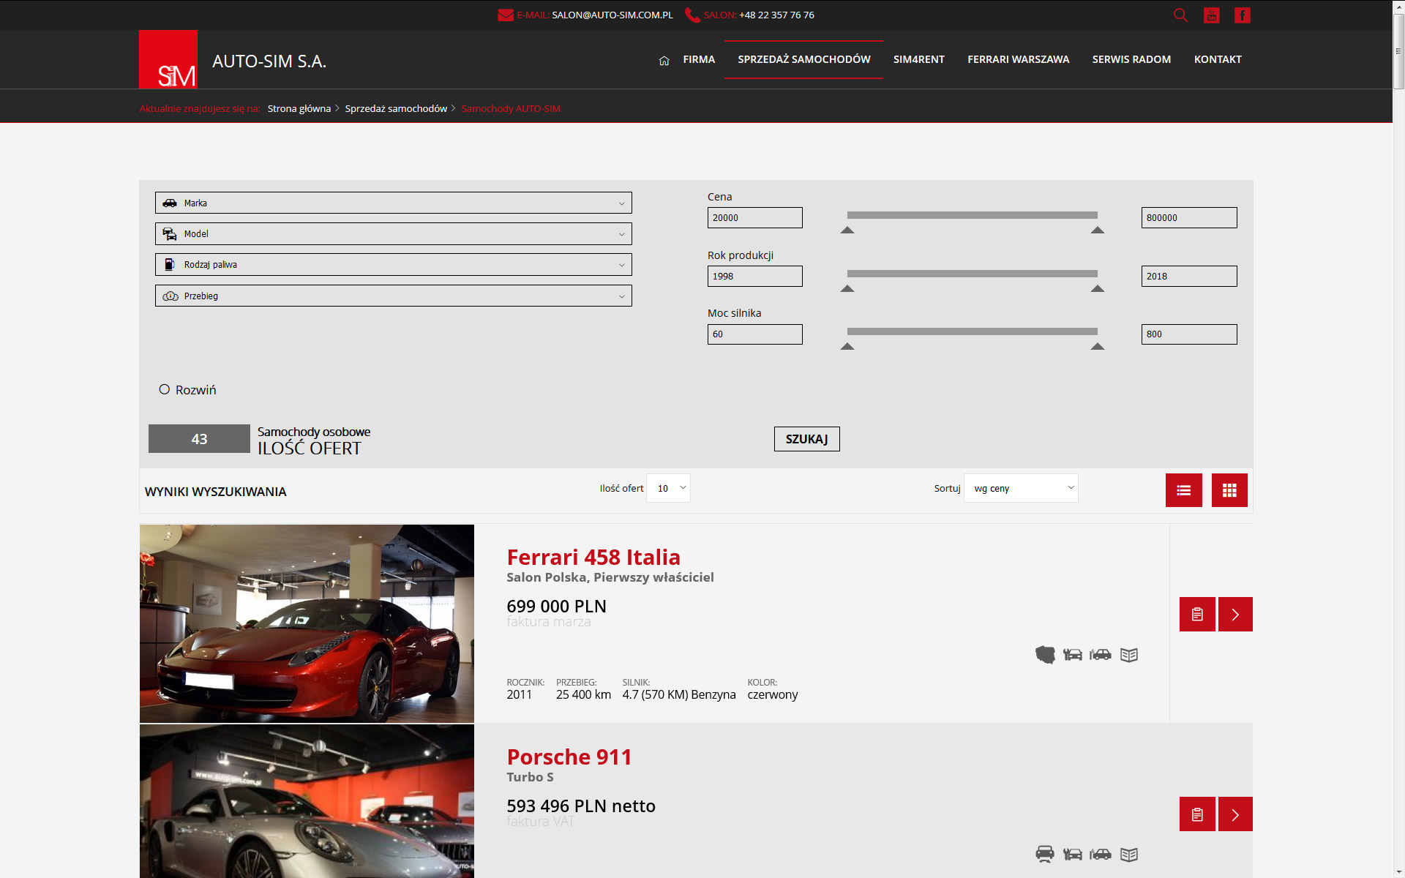1405x878 pixels.
Task: Click the SZUKAJ search button
Action: coord(807,439)
